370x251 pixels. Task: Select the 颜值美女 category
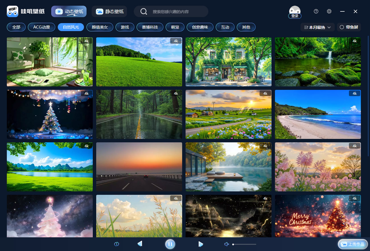tap(100, 27)
